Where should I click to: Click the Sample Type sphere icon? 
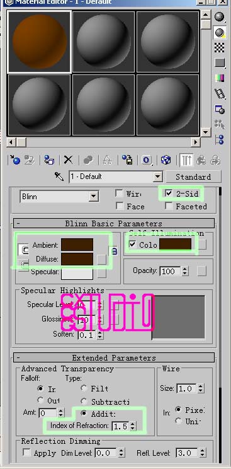220,16
